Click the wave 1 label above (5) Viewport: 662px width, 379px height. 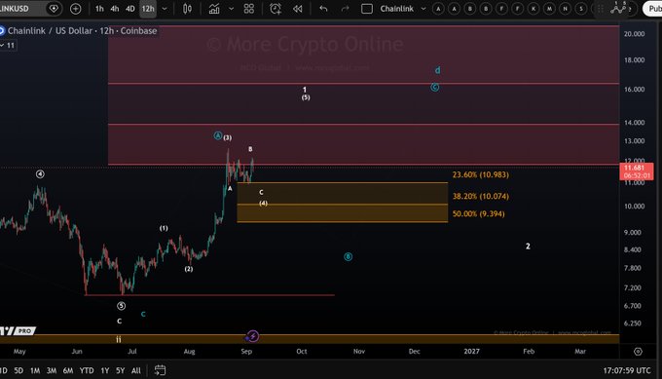[305, 90]
